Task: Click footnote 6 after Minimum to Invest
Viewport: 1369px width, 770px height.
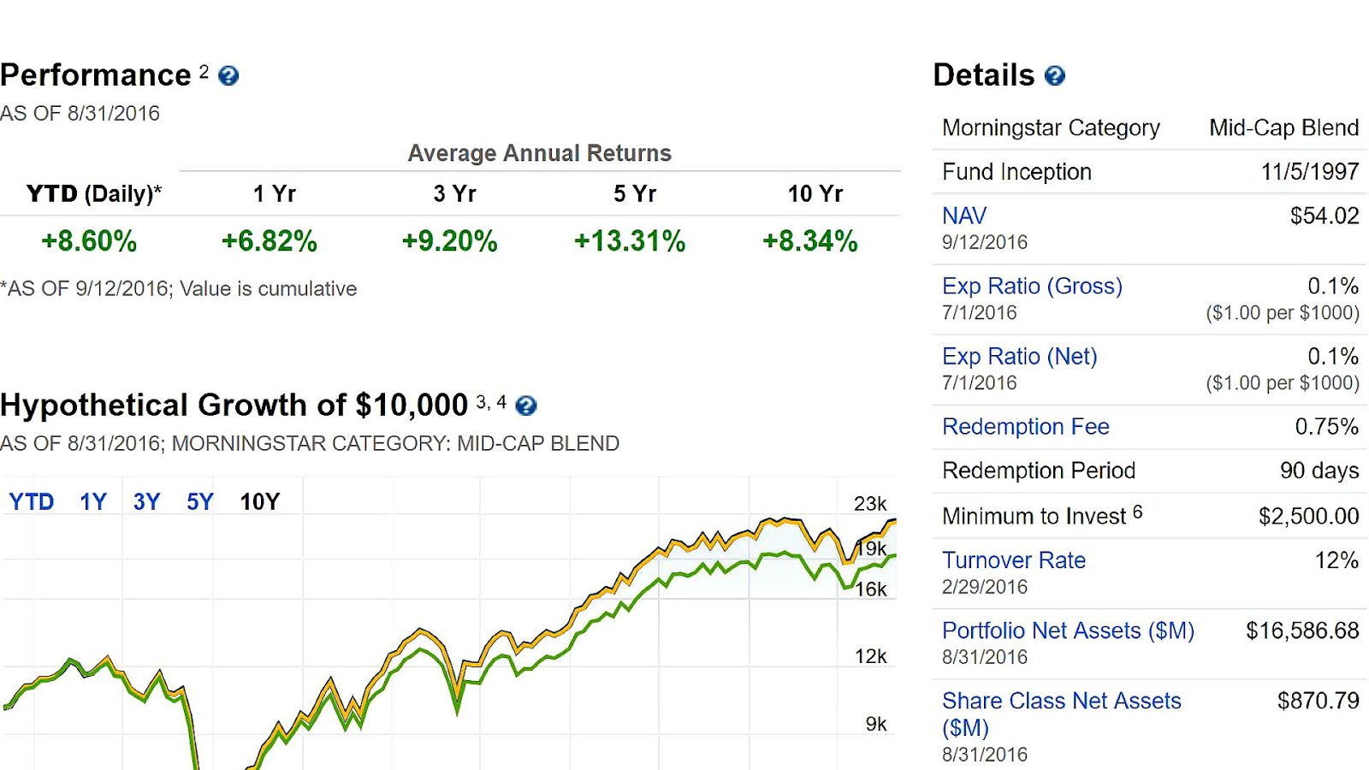Action: pos(1137,512)
